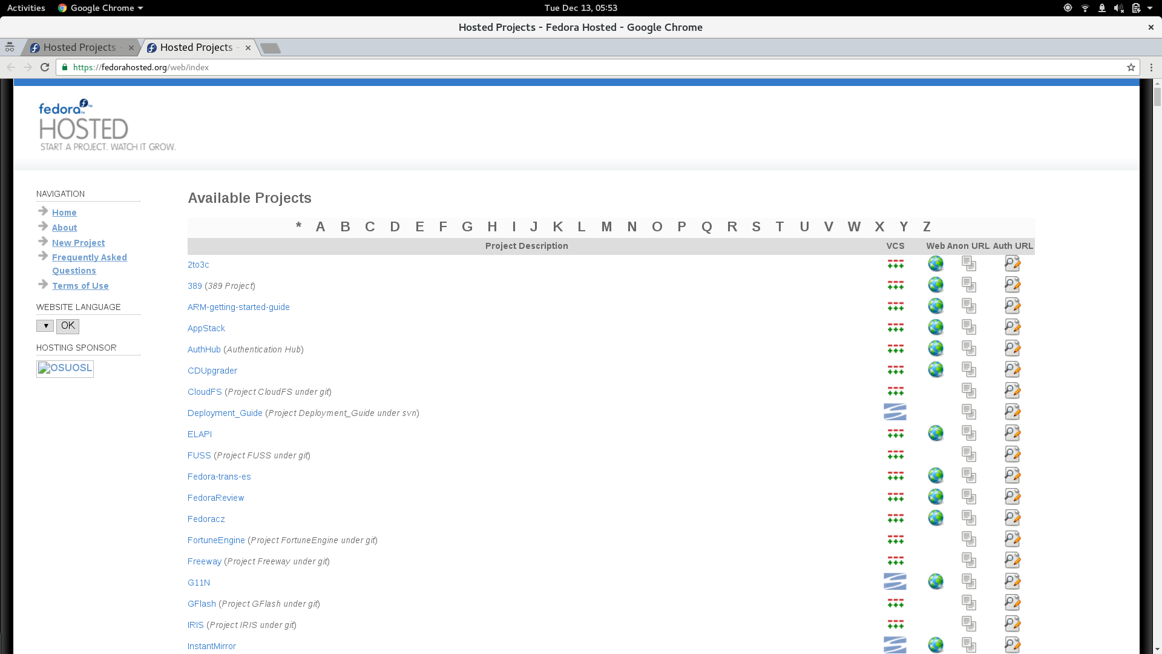Image resolution: width=1162 pixels, height=654 pixels.
Task: Click the volume icon in top bar
Action: click(x=1118, y=8)
